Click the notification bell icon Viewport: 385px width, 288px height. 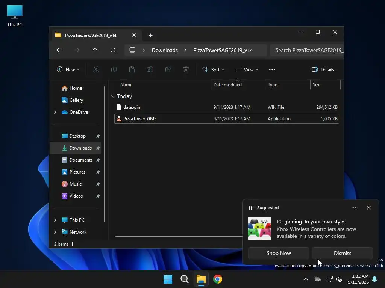[x=375, y=279]
